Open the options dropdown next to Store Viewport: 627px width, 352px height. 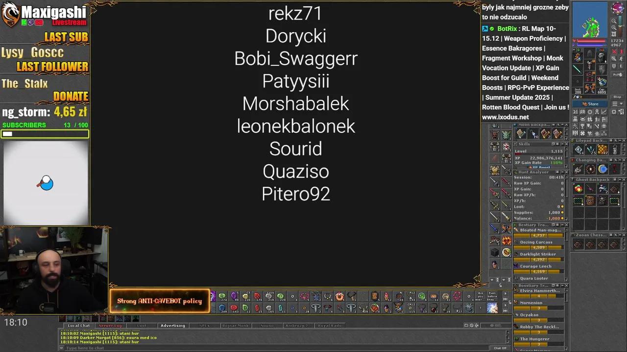[617, 104]
